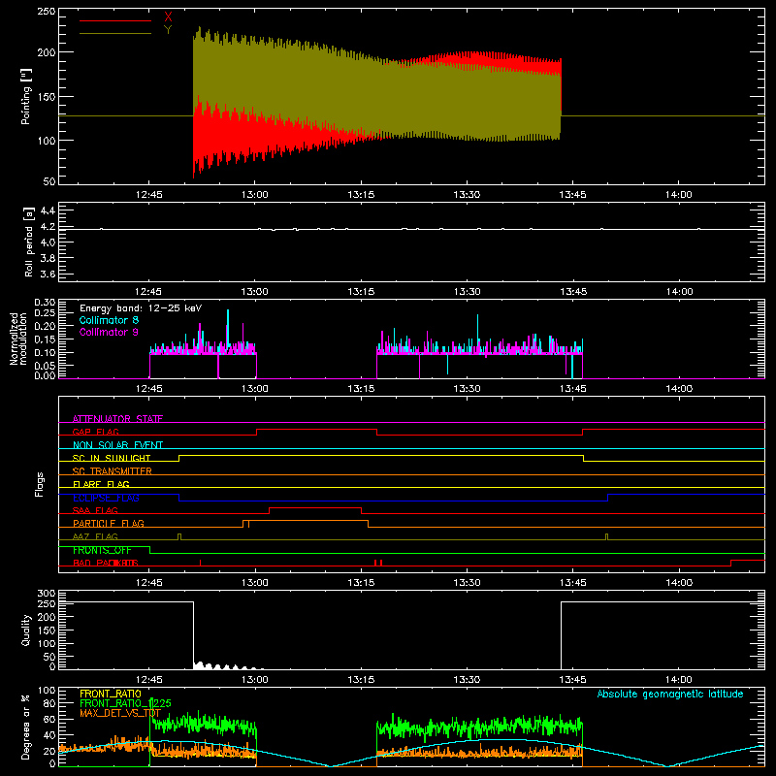Click the 'Pointing' y-axis title

click(x=26, y=96)
